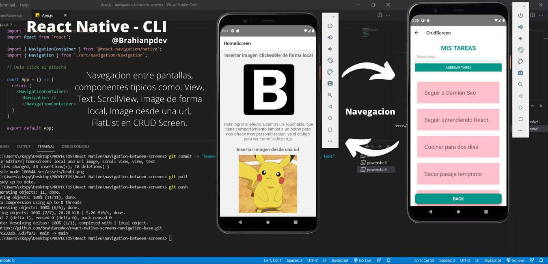Open new terminal dropdown chevron

pos(372,146)
